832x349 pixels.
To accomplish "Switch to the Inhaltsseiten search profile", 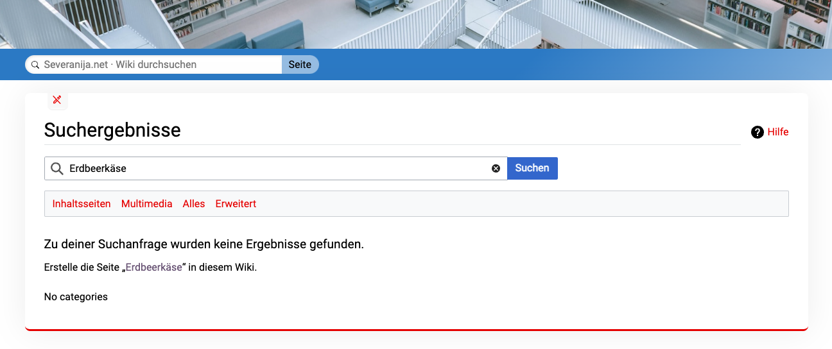I will (82, 204).
